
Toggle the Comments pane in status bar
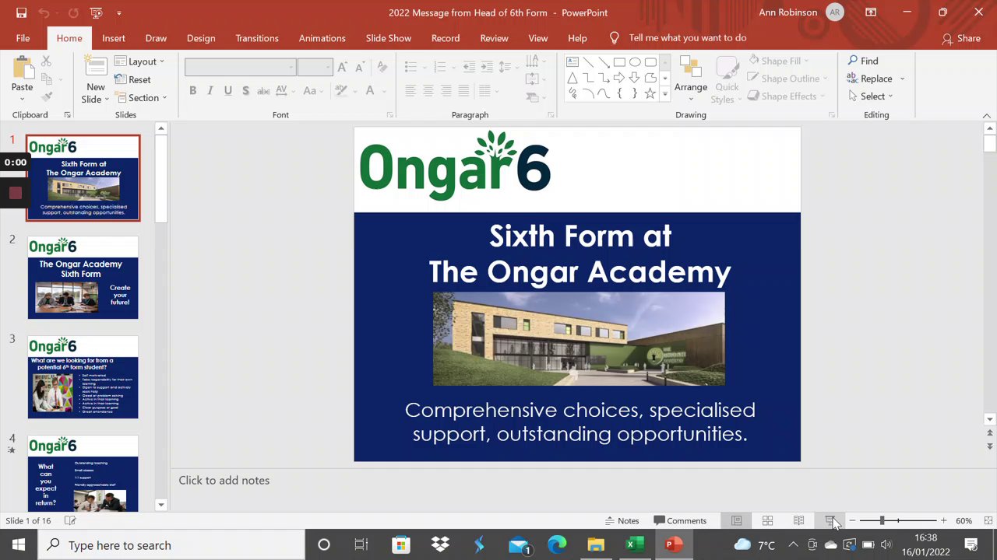pyautogui.click(x=680, y=520)
